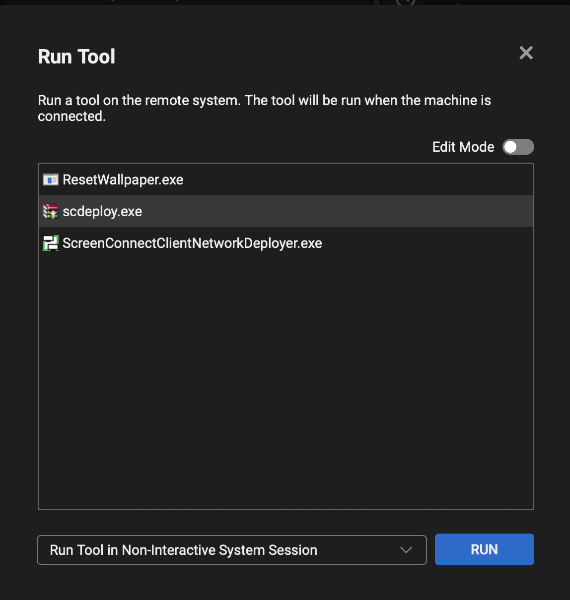Select ResetWallpaper.exe by its name
This screenshot has height=600, width=570.
coord(123,180)
